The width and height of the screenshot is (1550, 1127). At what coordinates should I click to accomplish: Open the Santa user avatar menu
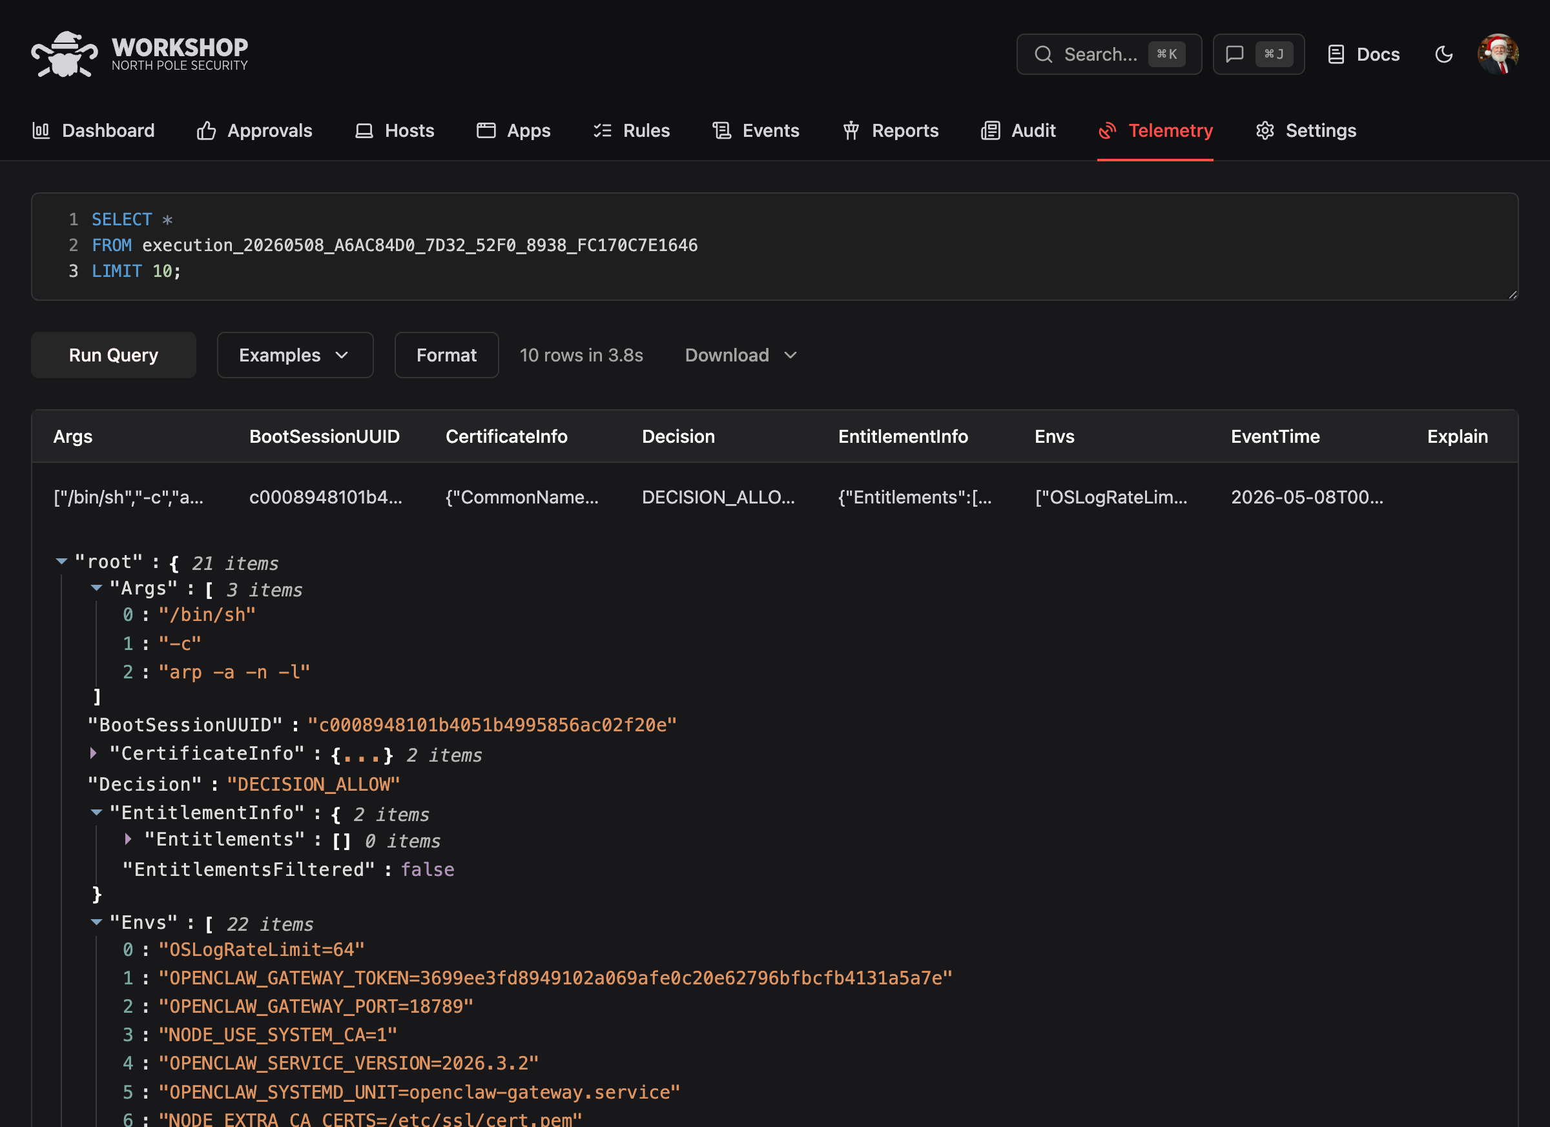(1498, 54)
